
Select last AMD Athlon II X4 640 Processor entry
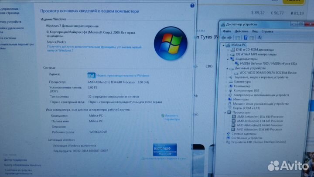click(x=259, y=130)
